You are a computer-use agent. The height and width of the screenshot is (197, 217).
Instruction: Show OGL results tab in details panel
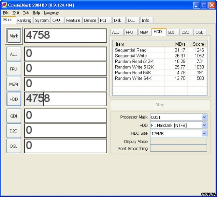200,32
